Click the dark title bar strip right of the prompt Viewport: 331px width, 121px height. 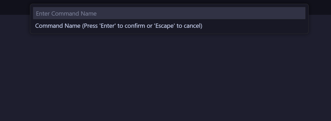pyautogui.click(x=320, y=7)
